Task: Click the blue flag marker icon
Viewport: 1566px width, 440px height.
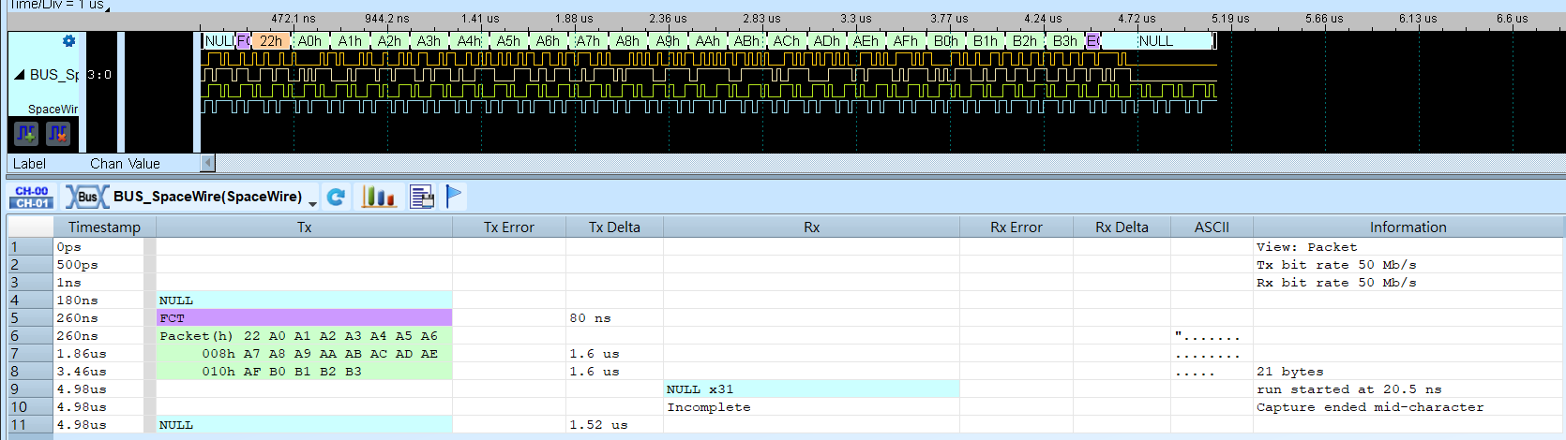Action: coord(454,197)
